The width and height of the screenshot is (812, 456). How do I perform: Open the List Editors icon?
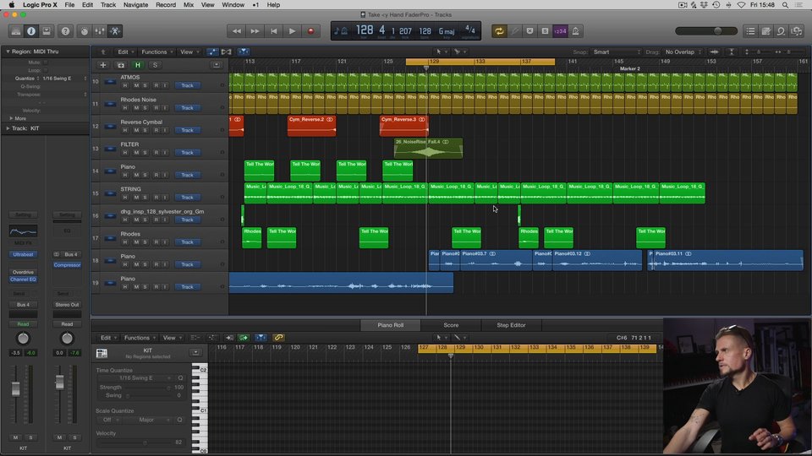point(750,31)
